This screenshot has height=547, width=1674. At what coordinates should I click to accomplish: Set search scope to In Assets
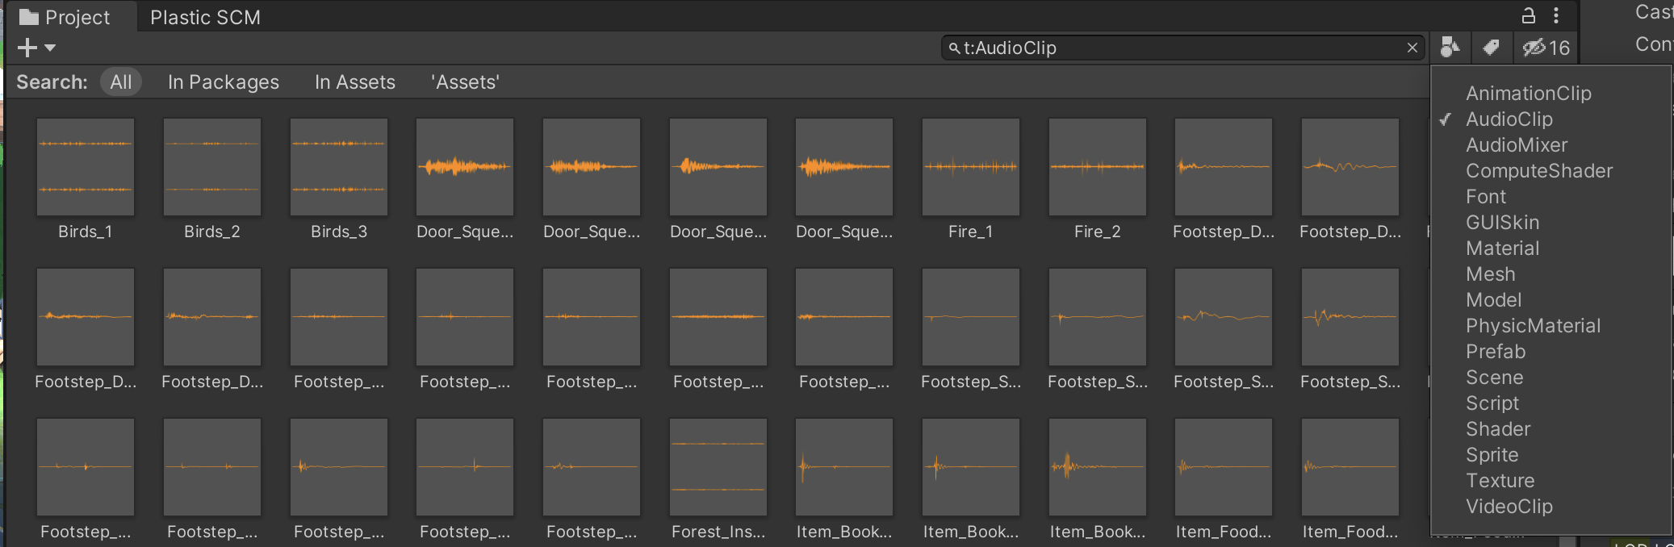[354, 82]
